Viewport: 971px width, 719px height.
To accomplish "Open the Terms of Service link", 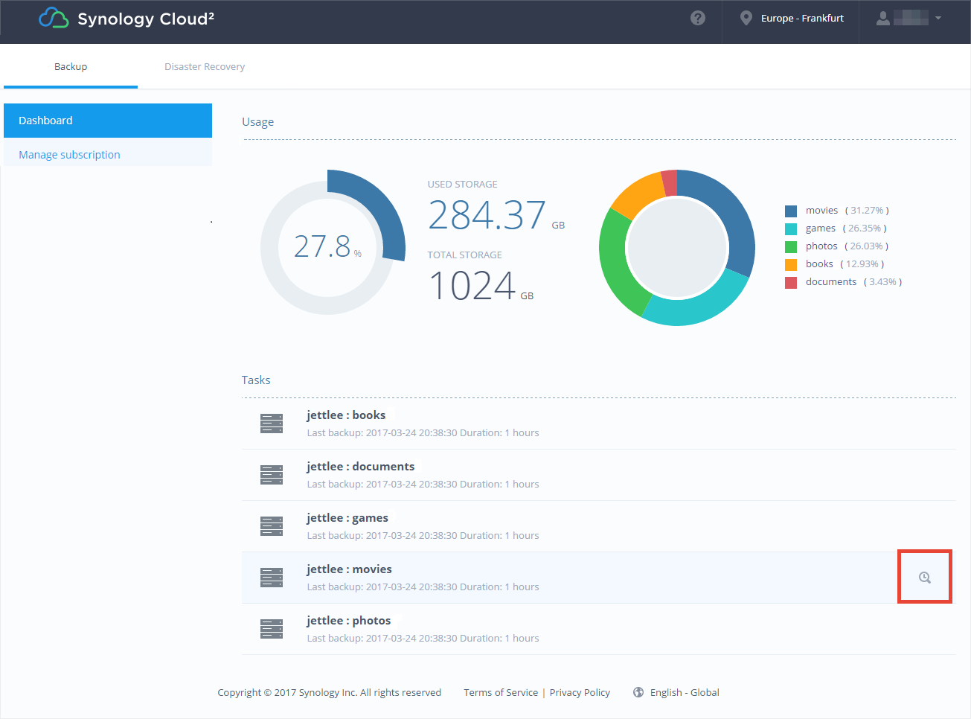I will (501, 692).
